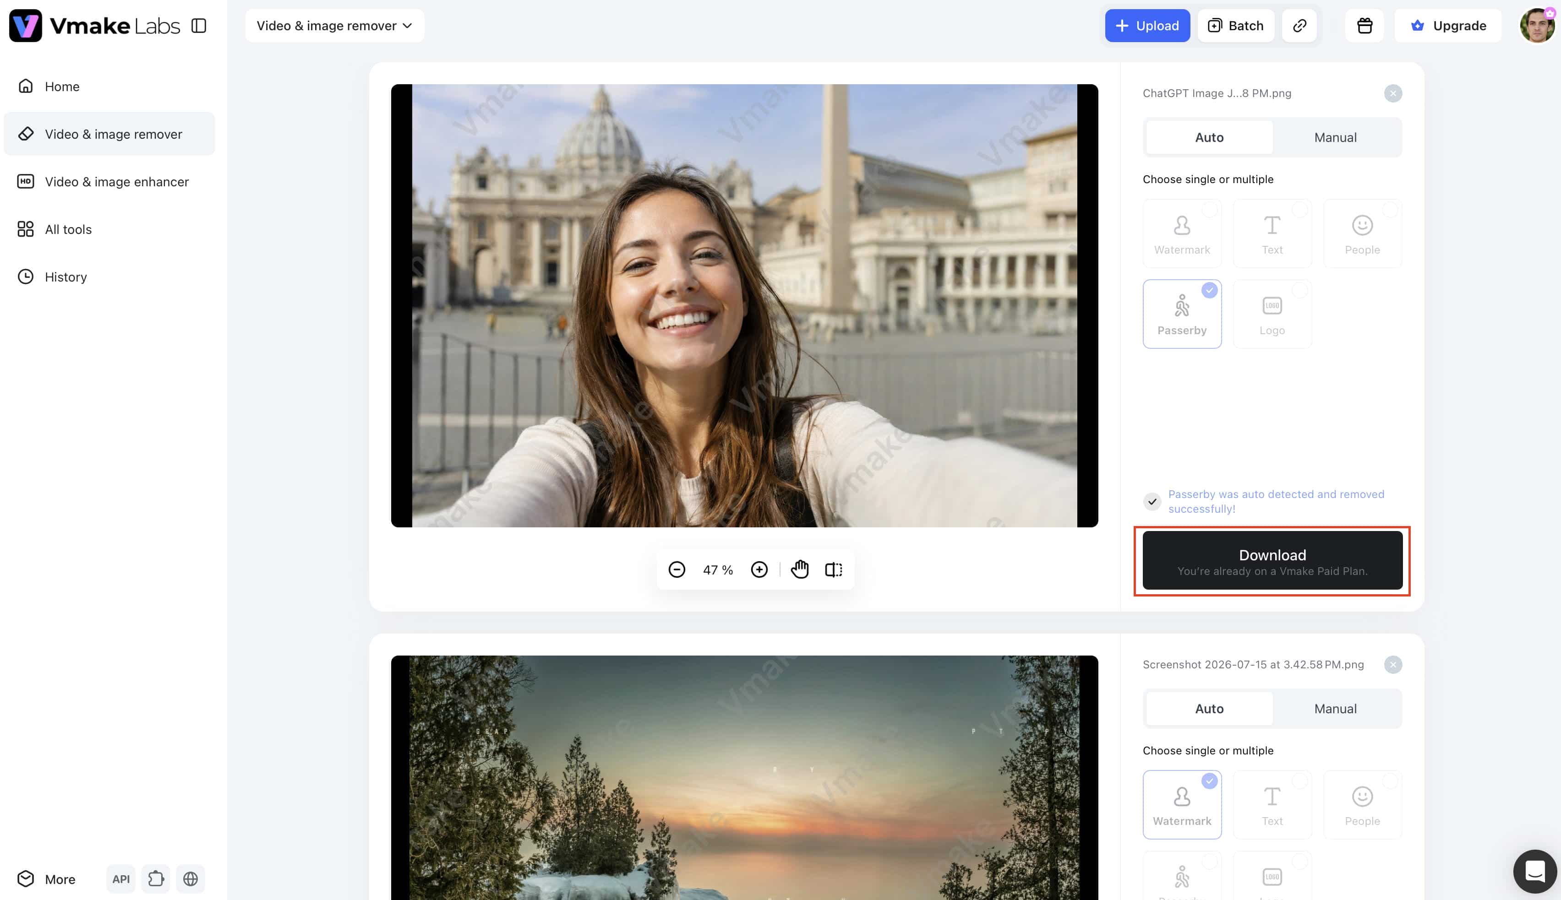The image size is (1561, 900).
Task: Click the Upgrade button
Action: pyautogui.click(x=1448, y=25)
